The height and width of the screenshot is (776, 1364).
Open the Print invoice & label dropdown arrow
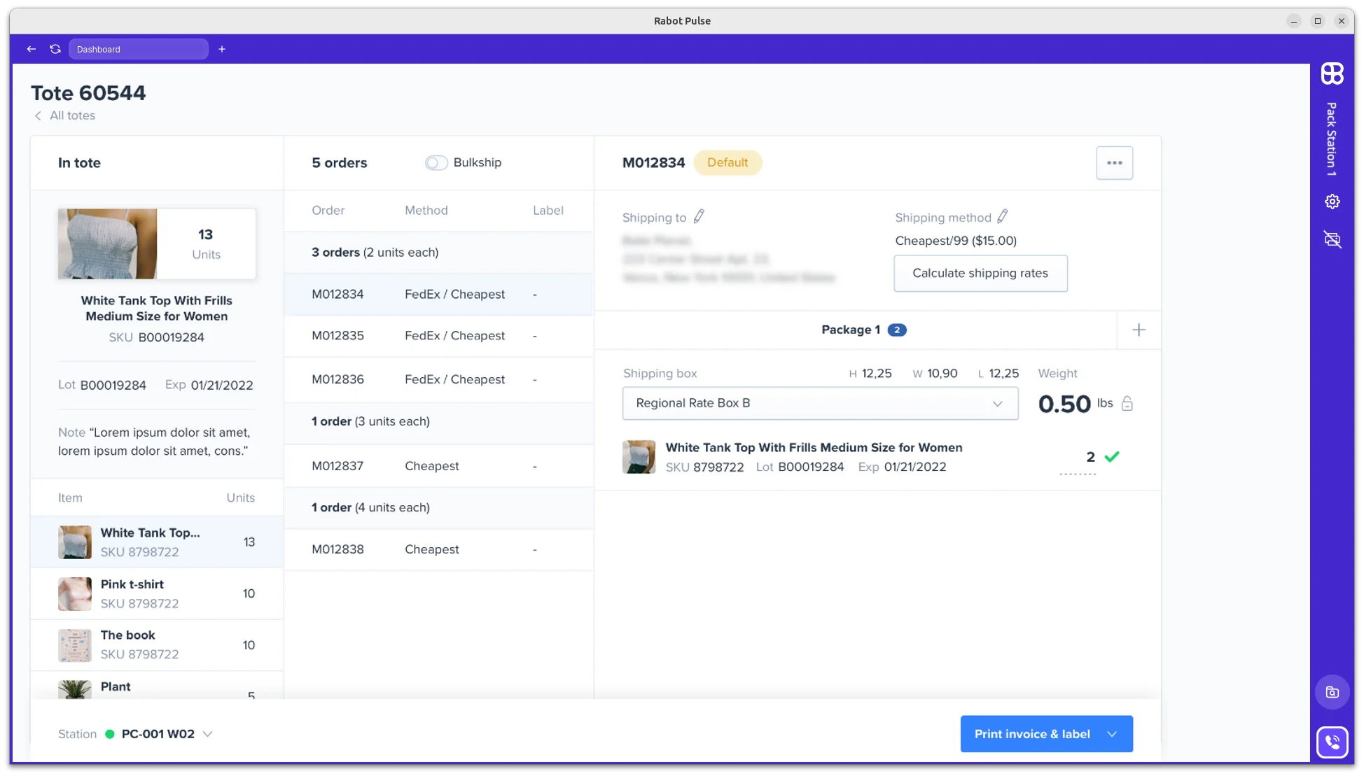[1112, 734]
